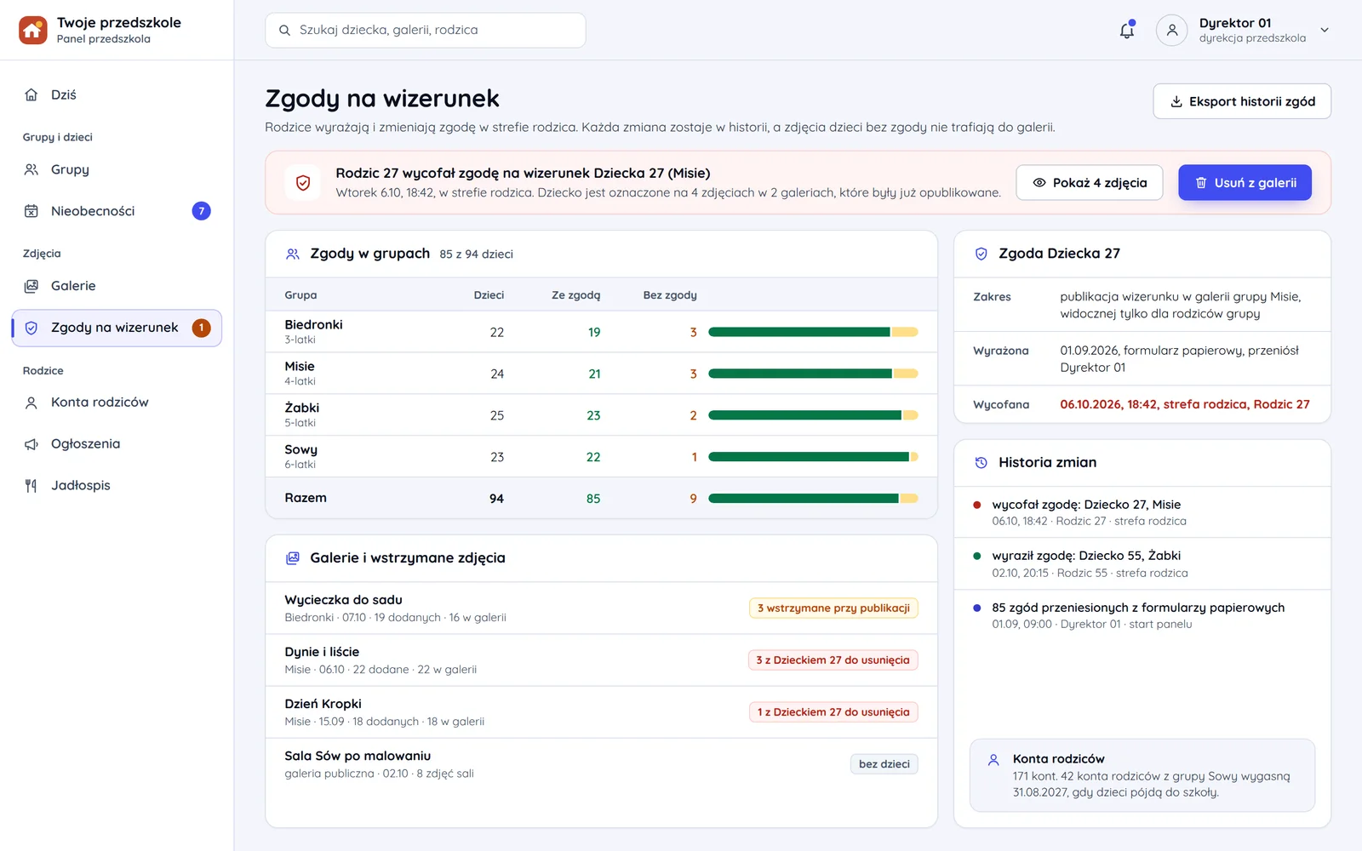Click Jadłospis cutlery icon
This screenshot has height=851, width=1362.
click(31, 486)
